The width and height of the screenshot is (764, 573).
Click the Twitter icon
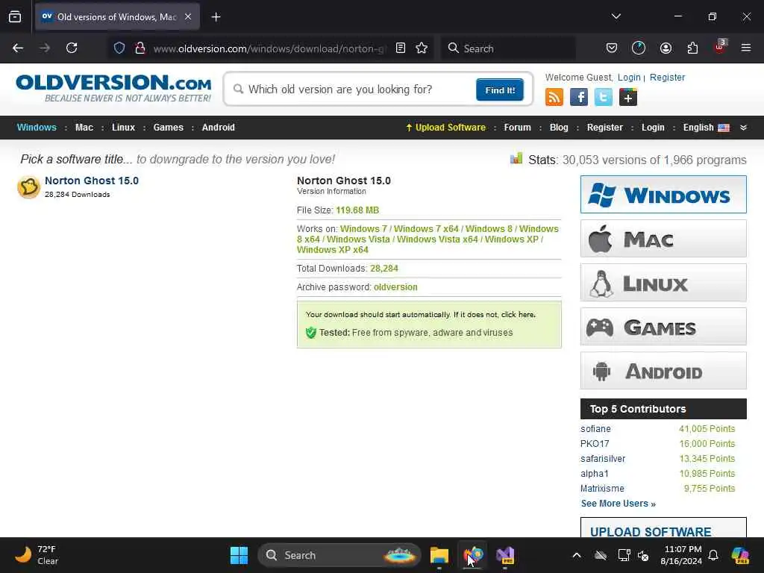(603, 97)
